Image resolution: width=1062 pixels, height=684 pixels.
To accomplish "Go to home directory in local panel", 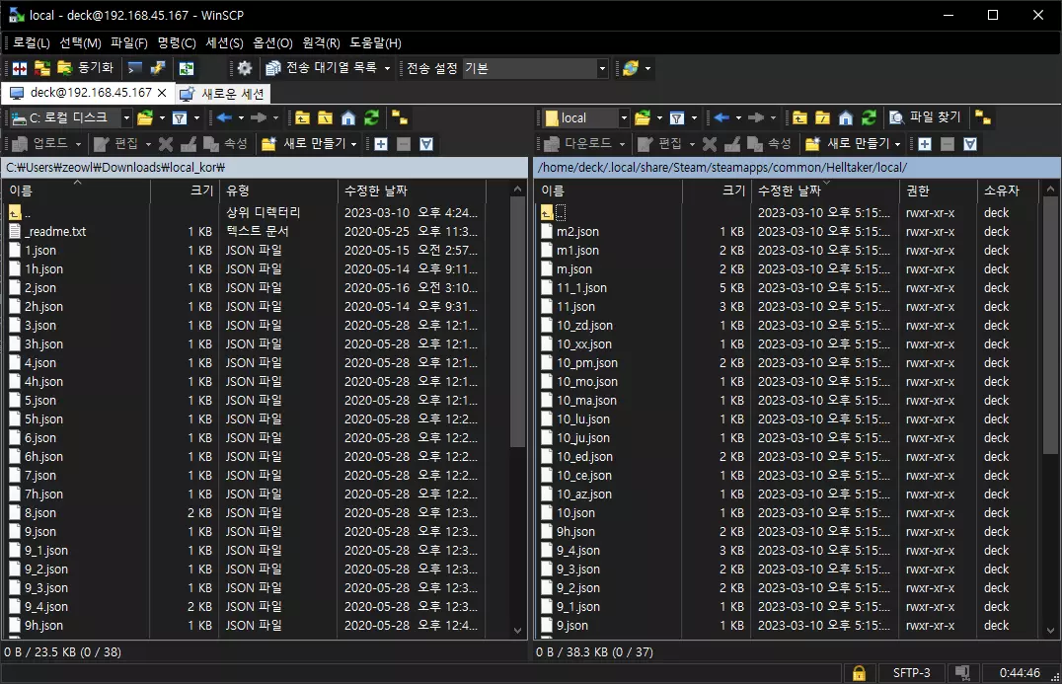I will pyautogui.click(x=348, y=118).
